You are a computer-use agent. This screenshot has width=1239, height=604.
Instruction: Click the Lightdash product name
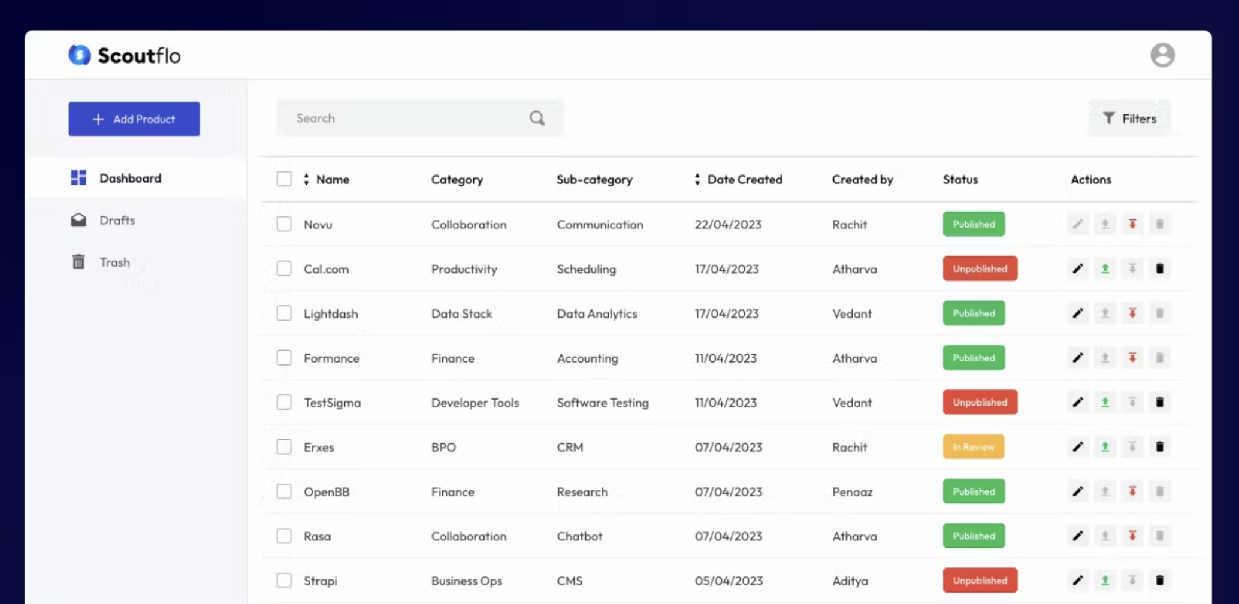[331, 313]
